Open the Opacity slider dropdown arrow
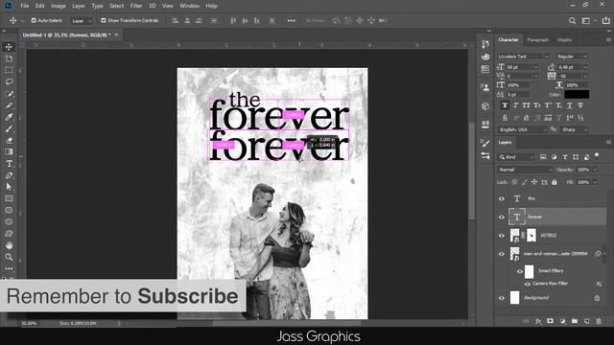The height and width of the screenshot is (345, 614). [595, 170]
